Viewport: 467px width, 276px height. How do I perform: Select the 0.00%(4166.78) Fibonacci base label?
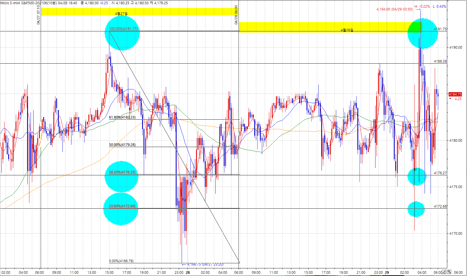point(121,261)
